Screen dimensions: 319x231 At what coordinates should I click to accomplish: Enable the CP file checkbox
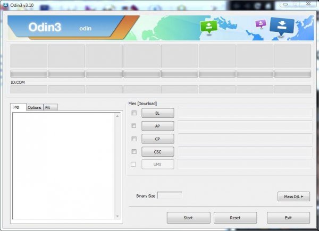tap(134, 139)
